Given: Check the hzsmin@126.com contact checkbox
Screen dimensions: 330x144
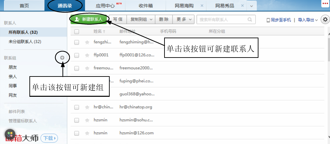Looking at the screenshot, I should (77, 133).
